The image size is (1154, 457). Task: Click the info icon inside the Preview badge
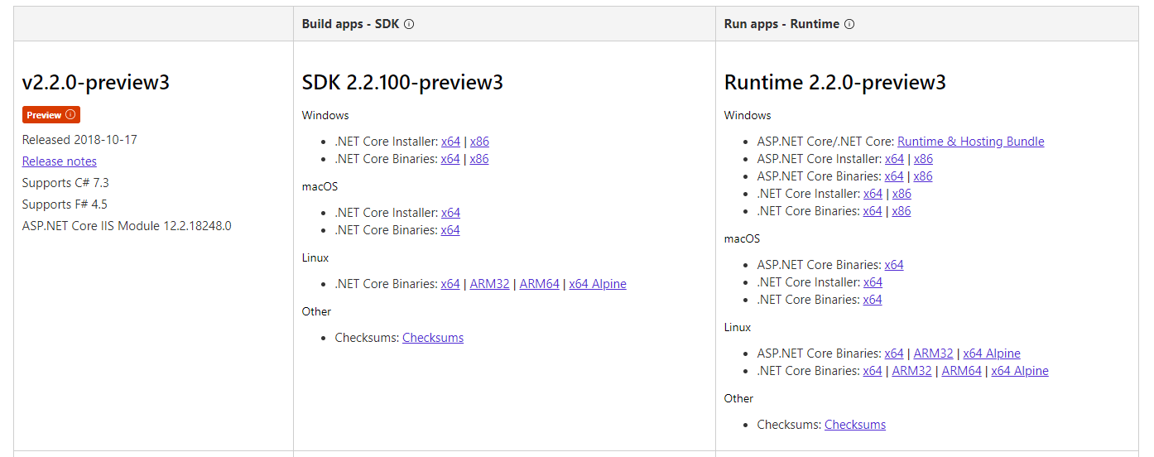[x=70, y=115]
